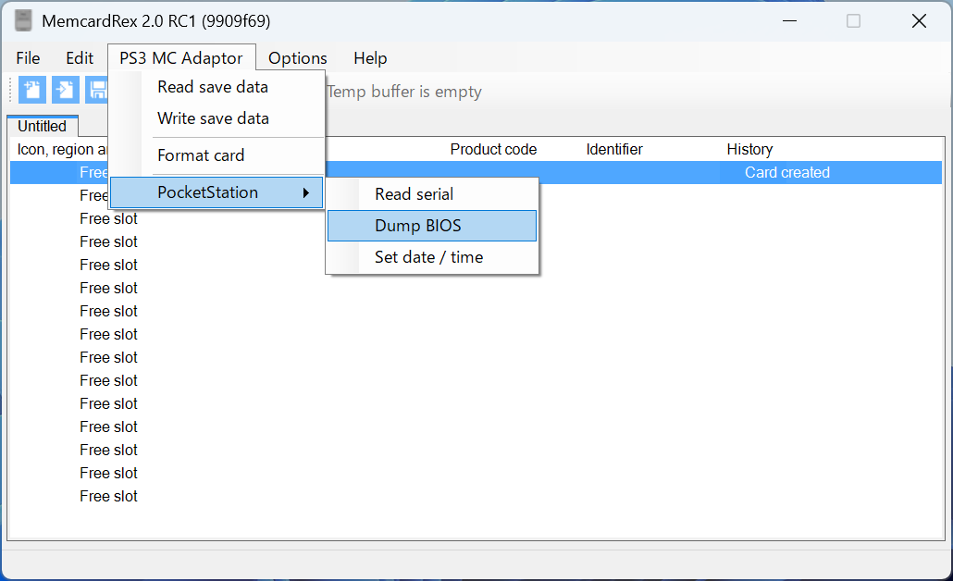The image size is (953, 581).
Task: Click the Open memory card toolbar icon
Action: [65, 91]
